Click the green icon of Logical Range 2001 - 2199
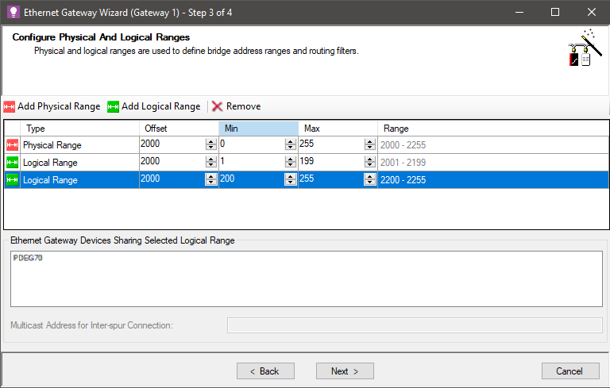Image resolution: width=610 pixels, height=388 pixels. click(x=12, y=163)
